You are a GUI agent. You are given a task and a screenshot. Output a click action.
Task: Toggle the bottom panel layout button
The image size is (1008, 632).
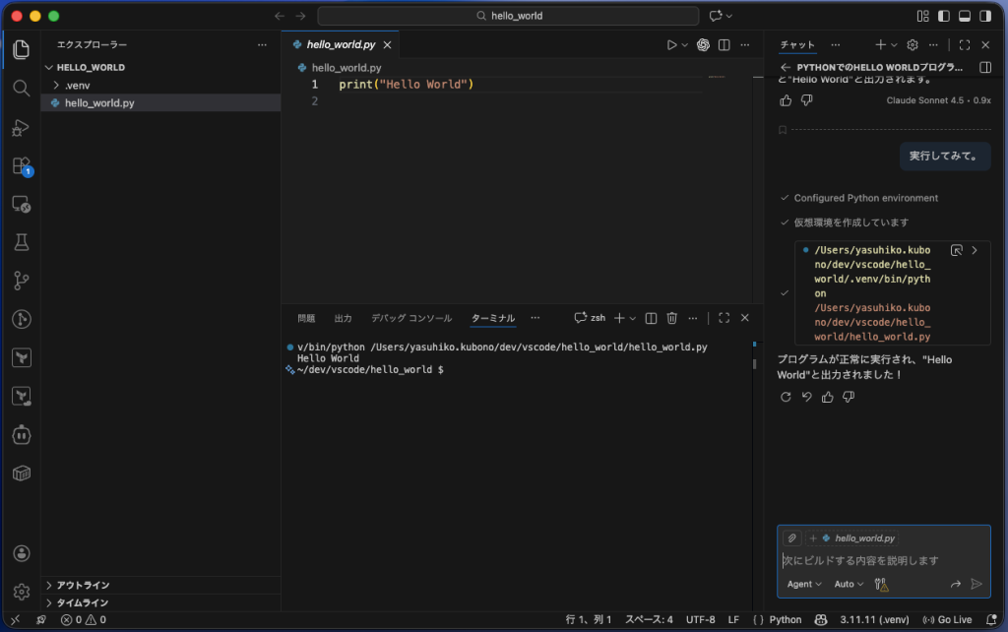pyautogui.click(x=964, y=16)
